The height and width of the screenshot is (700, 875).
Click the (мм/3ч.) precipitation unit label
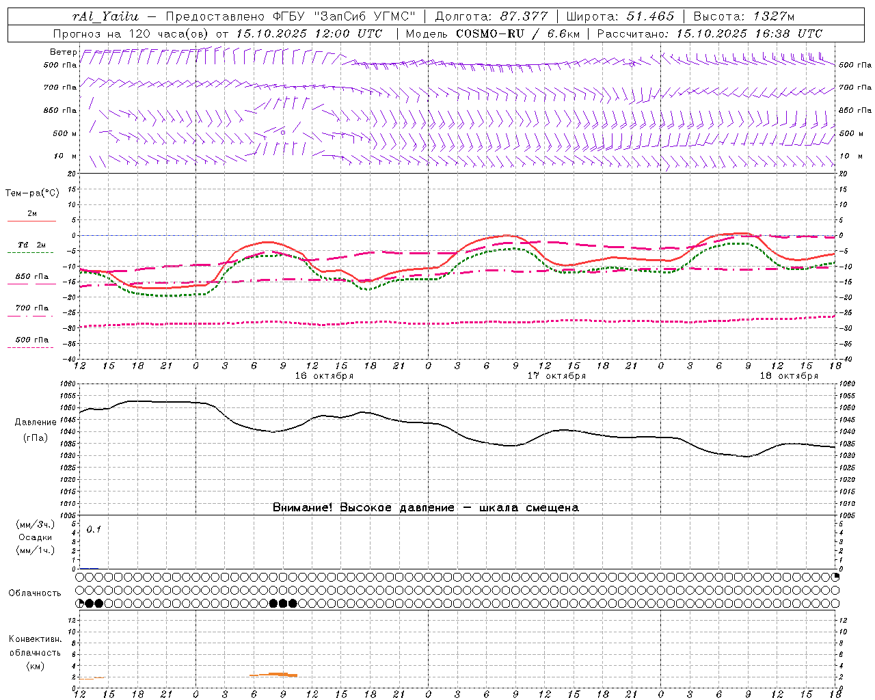tap(35, 525)
